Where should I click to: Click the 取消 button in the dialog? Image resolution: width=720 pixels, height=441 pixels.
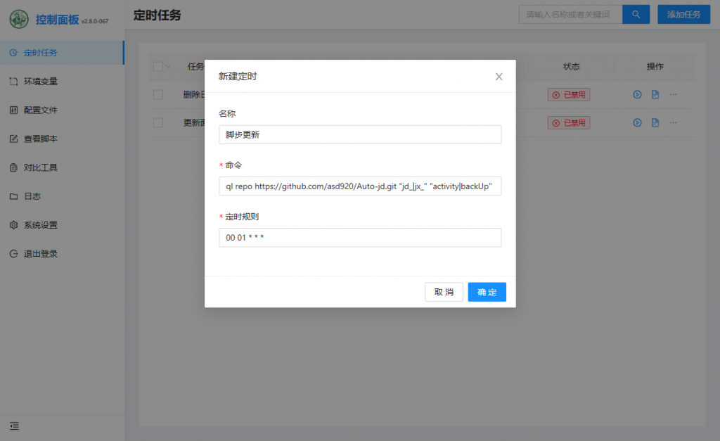pos(444,292)
